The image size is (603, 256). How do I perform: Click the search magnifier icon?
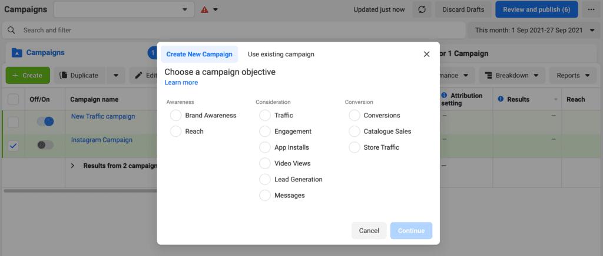coord(11,30)
